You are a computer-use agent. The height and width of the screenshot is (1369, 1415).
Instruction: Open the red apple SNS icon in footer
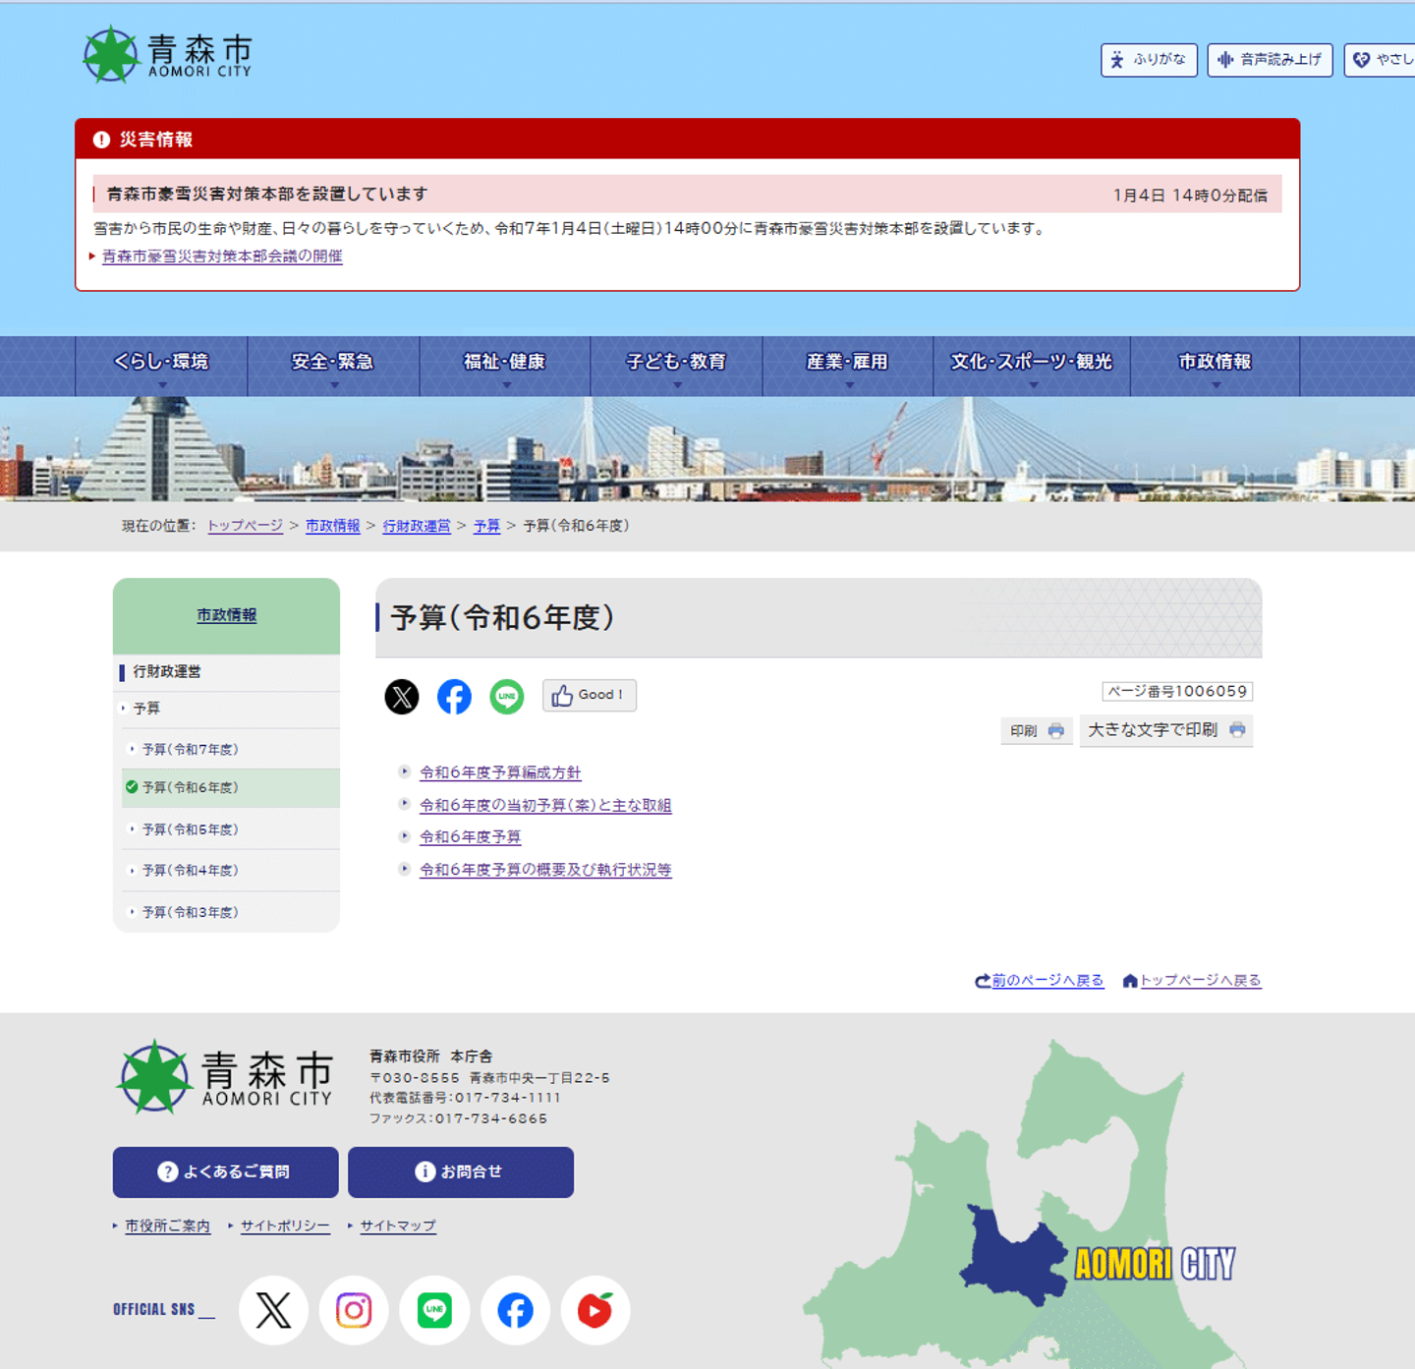(595, 1310)
